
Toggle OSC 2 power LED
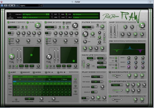[x=46, y=22]
